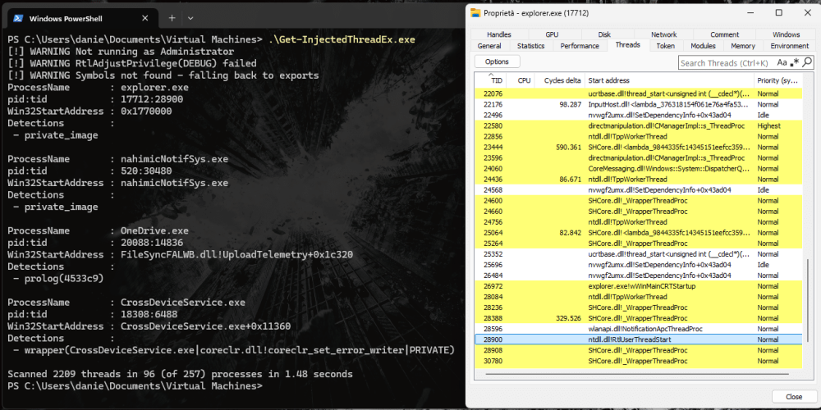Select thread 26972 explorer.exe!wWinMainCRTStartup

[638, 286]
